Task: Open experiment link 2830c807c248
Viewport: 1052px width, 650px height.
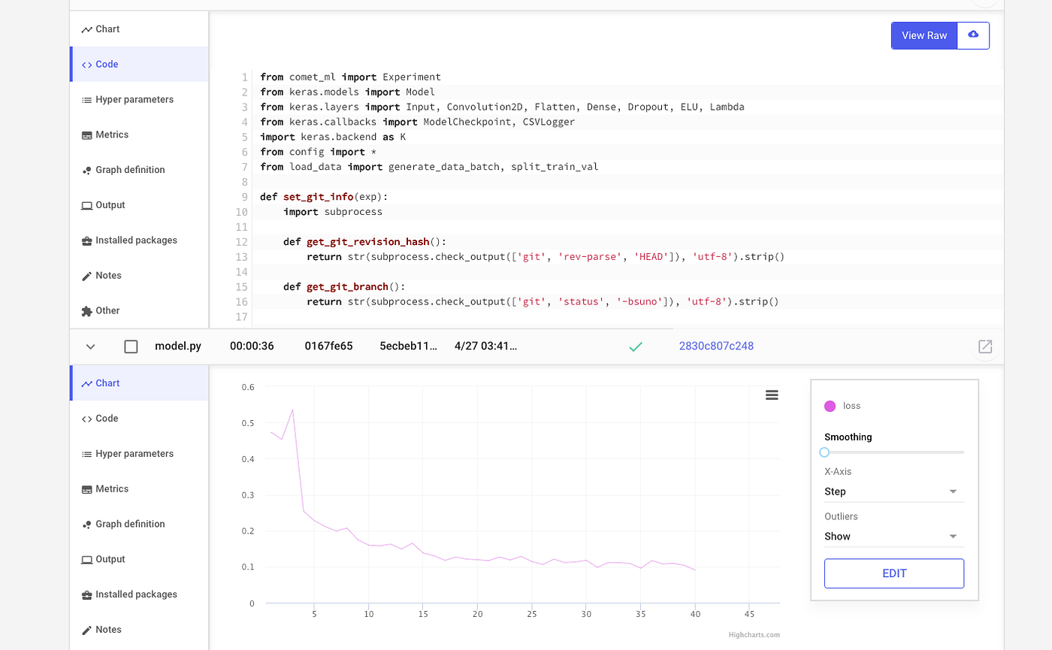Action: pyautogui.click(x=716, y=346)
